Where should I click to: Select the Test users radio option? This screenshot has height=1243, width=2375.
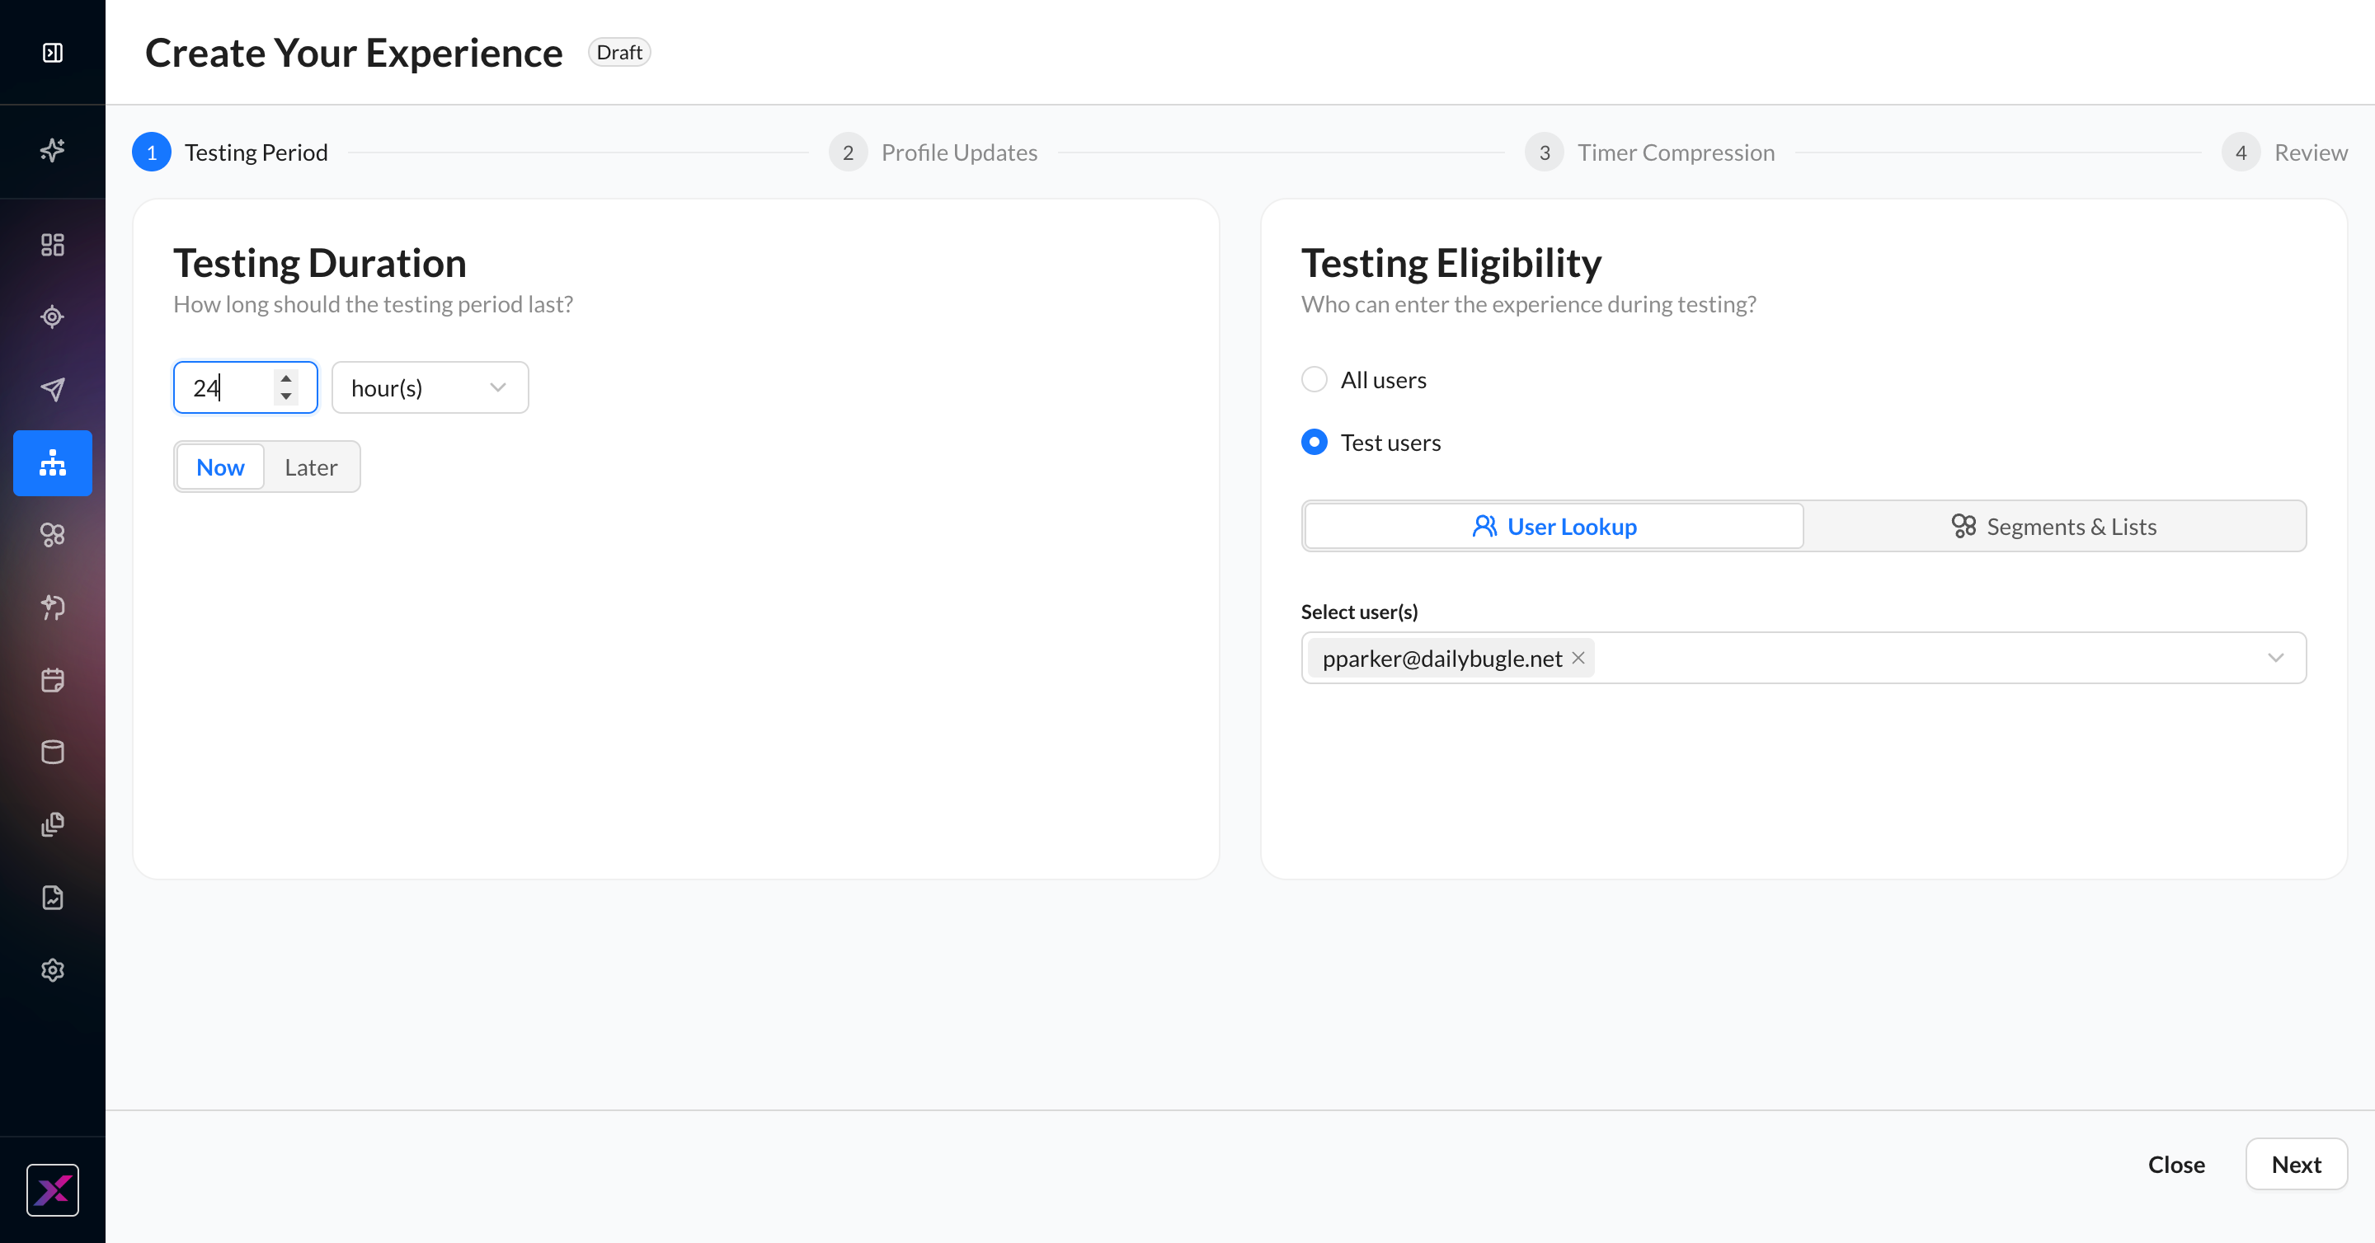click(x=1314, y=443)
